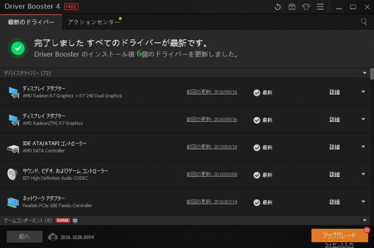Click the IDE ATA/ATAPI コントローラー category label
Screen dimensions: 374x248
(54, 144)
